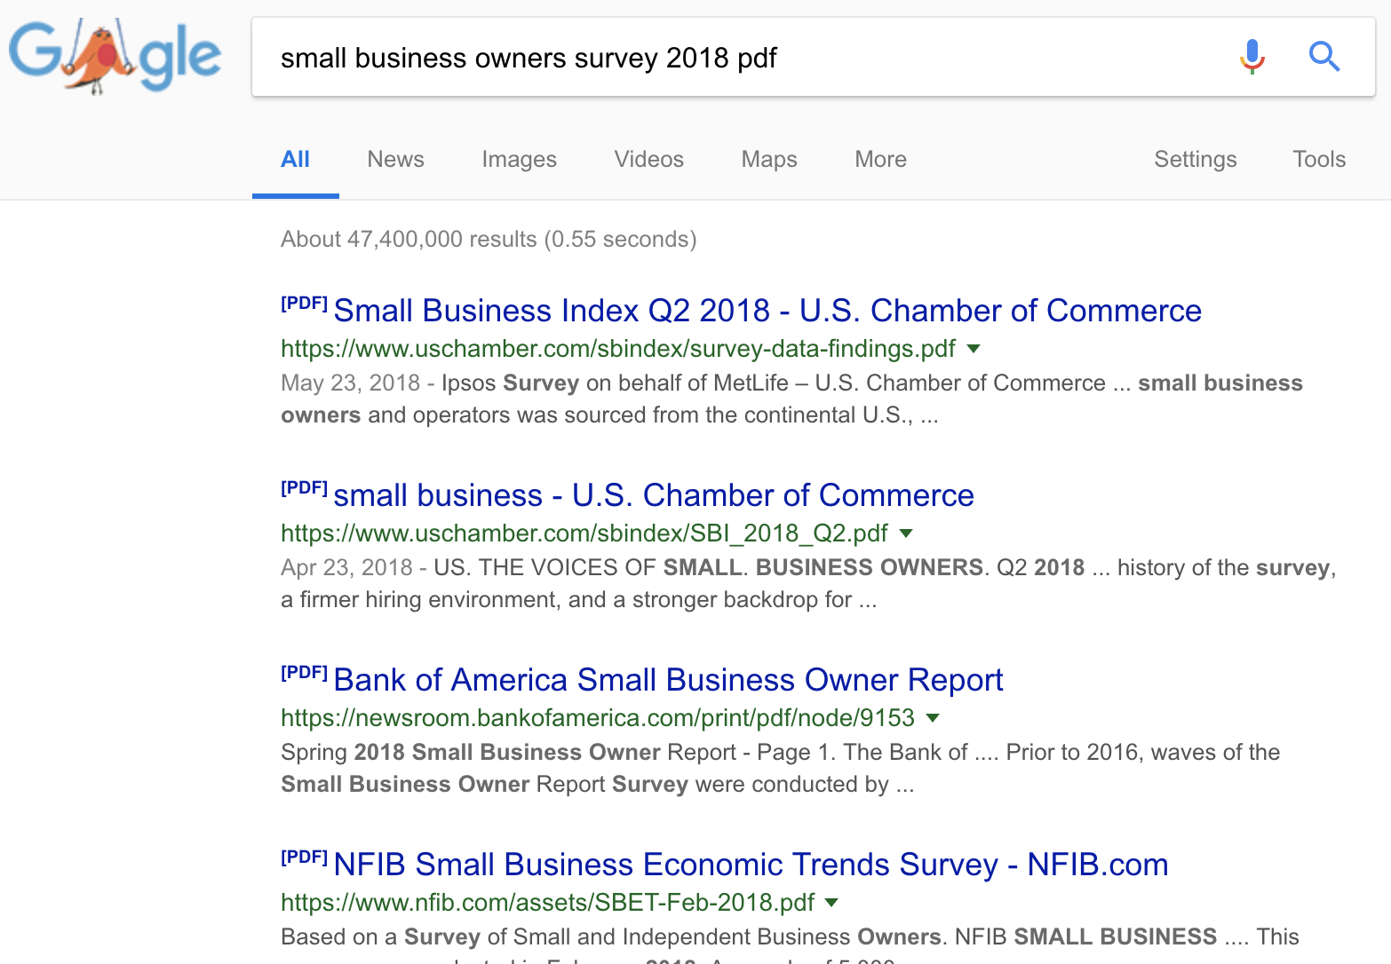Open the Settings menu
Viewport: 1391px width, 964px height.
(x=1196, y=159)
